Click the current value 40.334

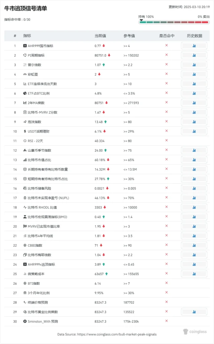click(100, 141)
